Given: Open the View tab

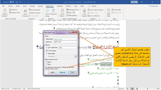Looking at the screenshot, I should coord(75,6).
